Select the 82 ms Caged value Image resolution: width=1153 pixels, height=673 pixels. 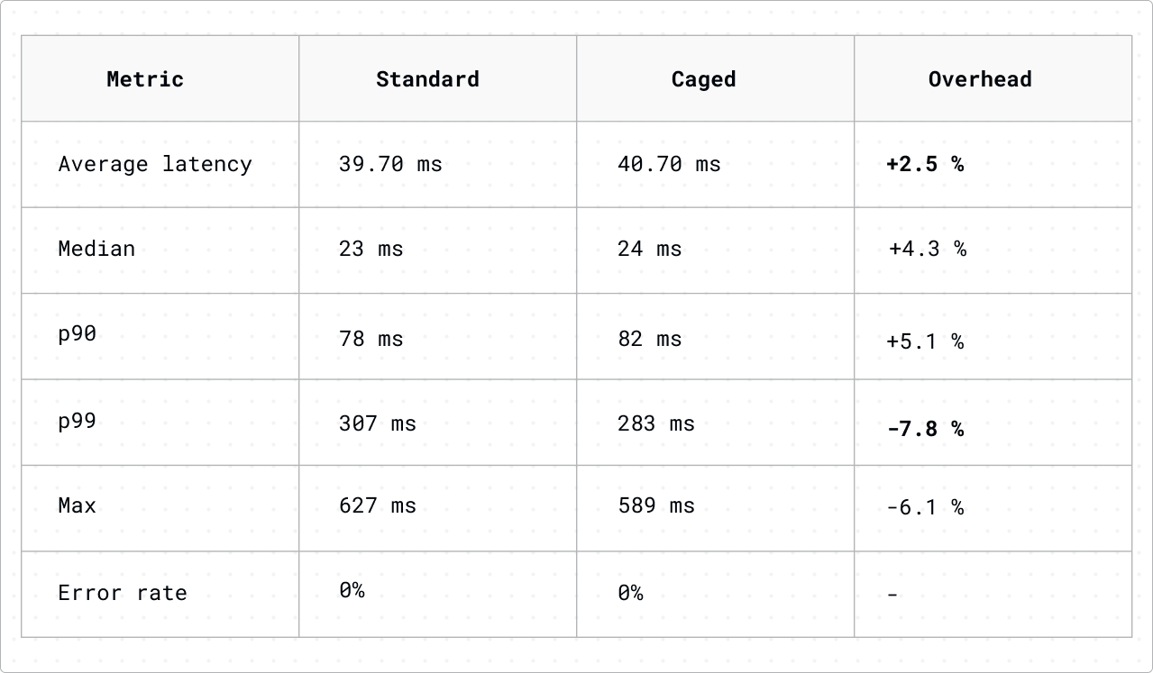[x=649, y=339]
